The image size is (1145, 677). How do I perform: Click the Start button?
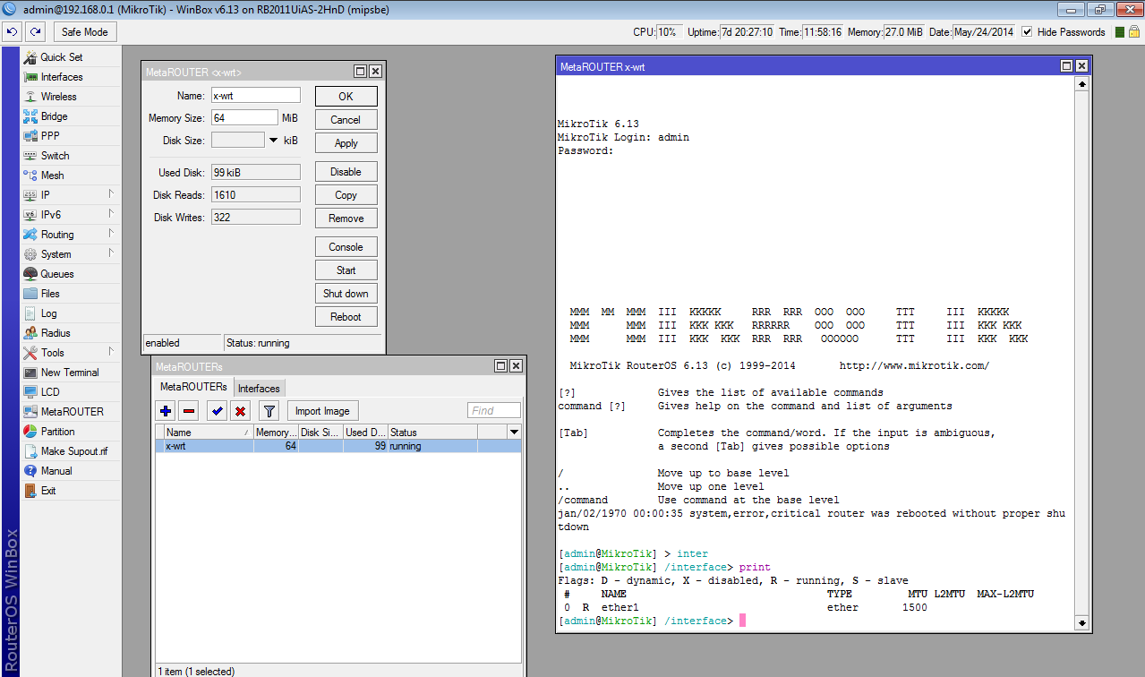[346, 270]
